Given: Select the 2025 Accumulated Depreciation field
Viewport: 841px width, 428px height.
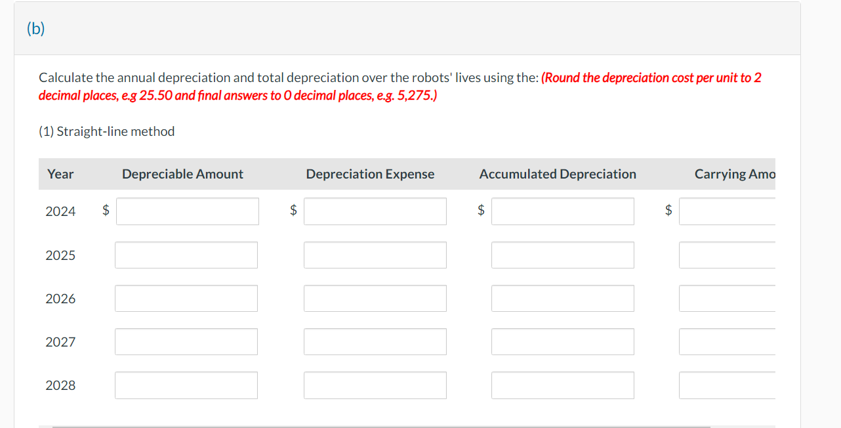Looking at the screenshot, I should click(562, 255).
